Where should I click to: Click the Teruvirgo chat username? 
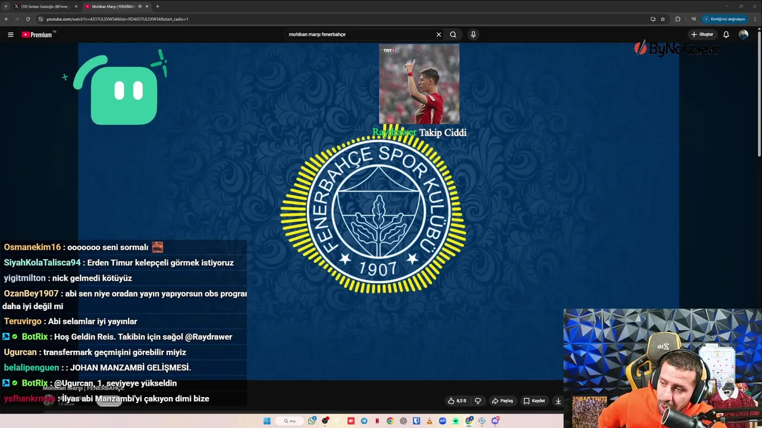(x=23, y=322)
